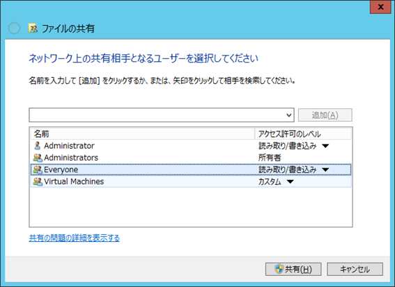Screen dimensions: 395x287
Task: Open 共有の問題の詳細を表示する link
Action: coord(75,238)
